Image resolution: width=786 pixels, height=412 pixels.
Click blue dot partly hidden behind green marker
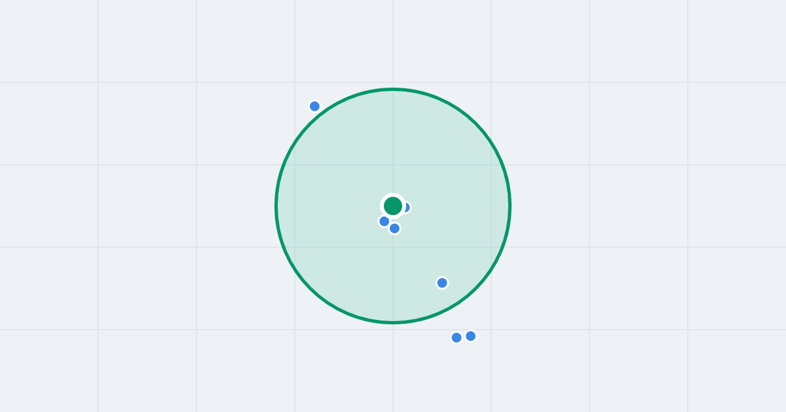click(x=407, y=207)
